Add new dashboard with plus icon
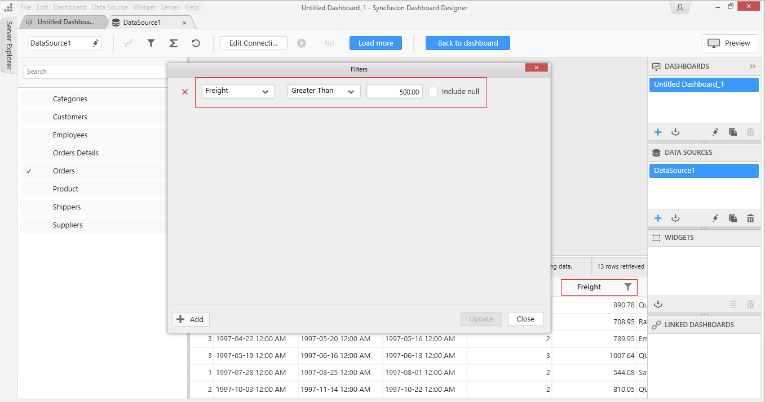Viewport: 765px width, 402px height. pos(658,132)
